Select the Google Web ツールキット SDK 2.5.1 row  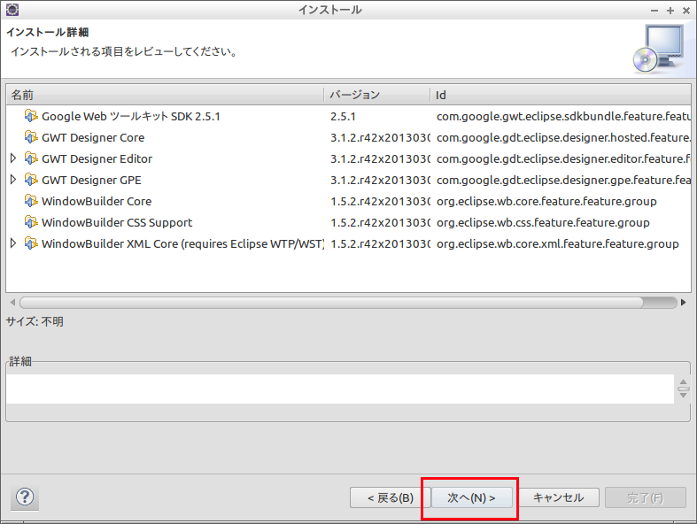[349, 116]
